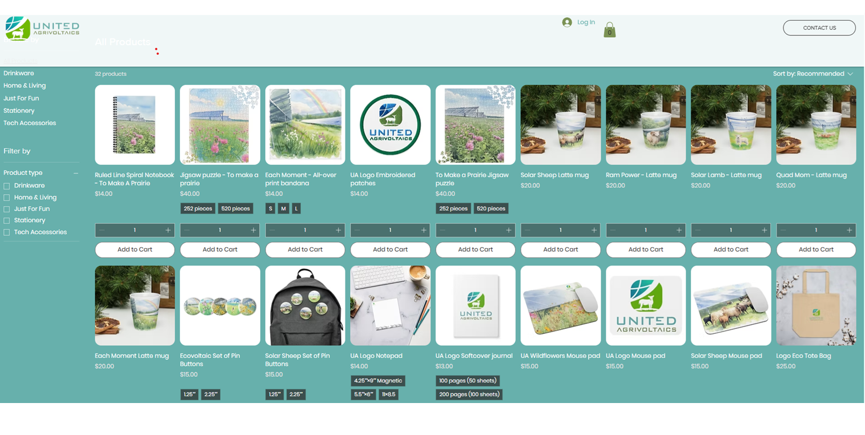Screen dimensions: 865x435
Task: Add Ram Power Latte mug to cart
Action: [646, 249]
